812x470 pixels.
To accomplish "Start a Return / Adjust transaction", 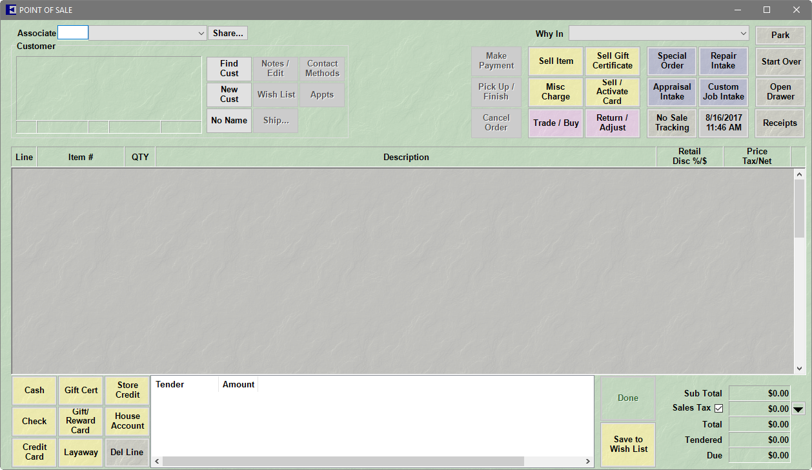I will point(612,123).
